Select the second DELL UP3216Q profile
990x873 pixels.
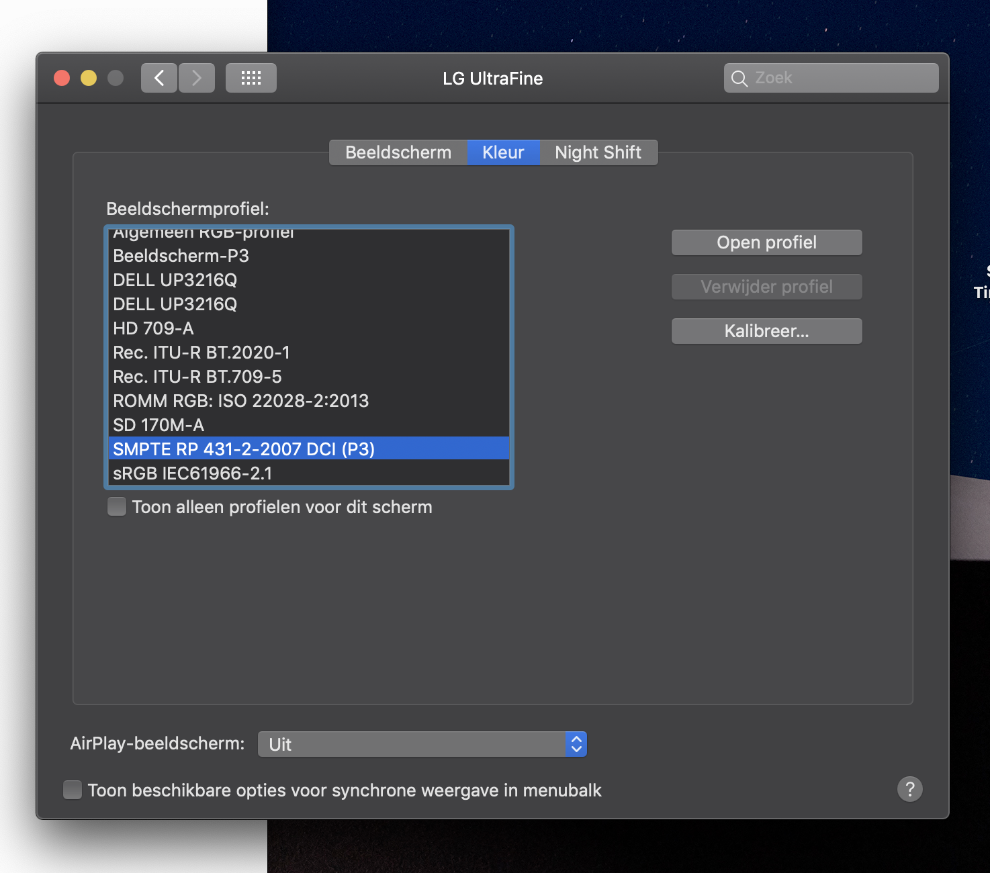coord(309,304)
